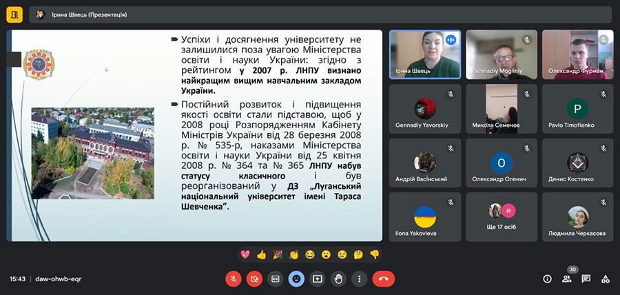Send the thinking face reaction
The width and height of the screenshot is (620, 295).
[358, 254]
